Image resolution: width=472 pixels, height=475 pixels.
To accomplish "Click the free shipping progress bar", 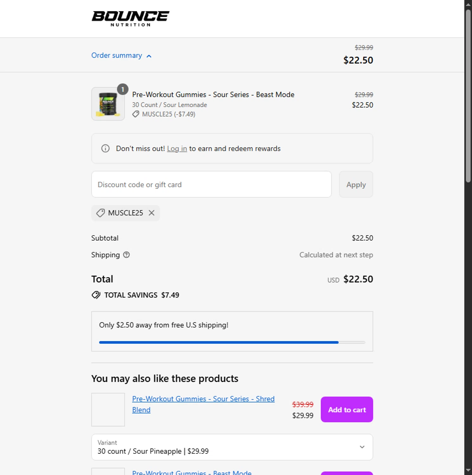I will click(232, 342).
